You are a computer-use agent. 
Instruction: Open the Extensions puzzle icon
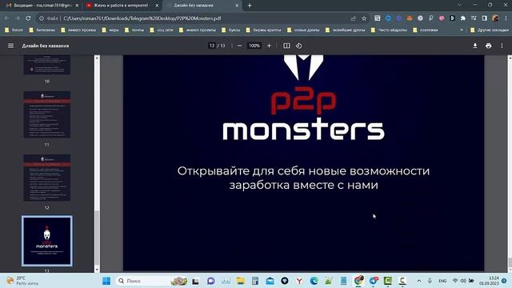point(463,18)
